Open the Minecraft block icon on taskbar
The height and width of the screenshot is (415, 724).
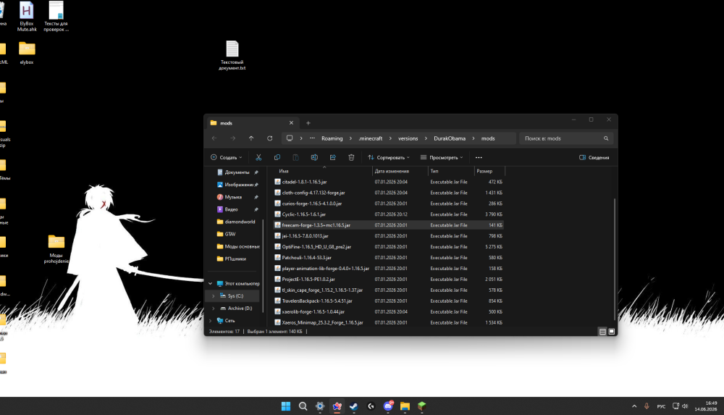(x=421, y=406)
